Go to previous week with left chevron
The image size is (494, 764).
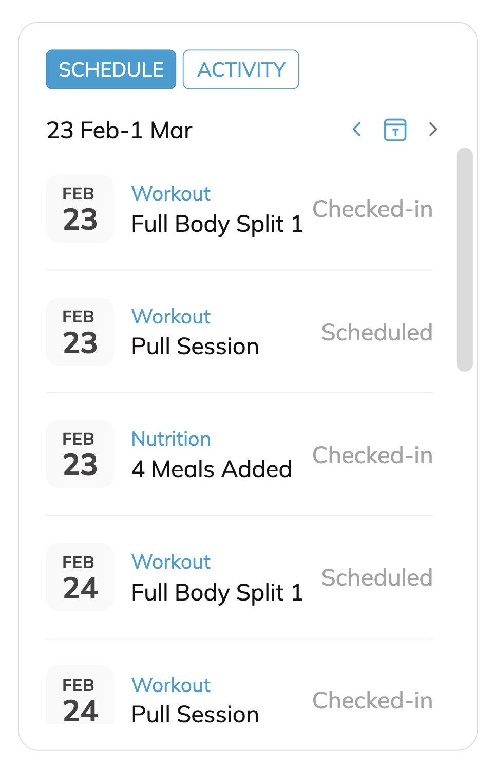coord(357,130)
